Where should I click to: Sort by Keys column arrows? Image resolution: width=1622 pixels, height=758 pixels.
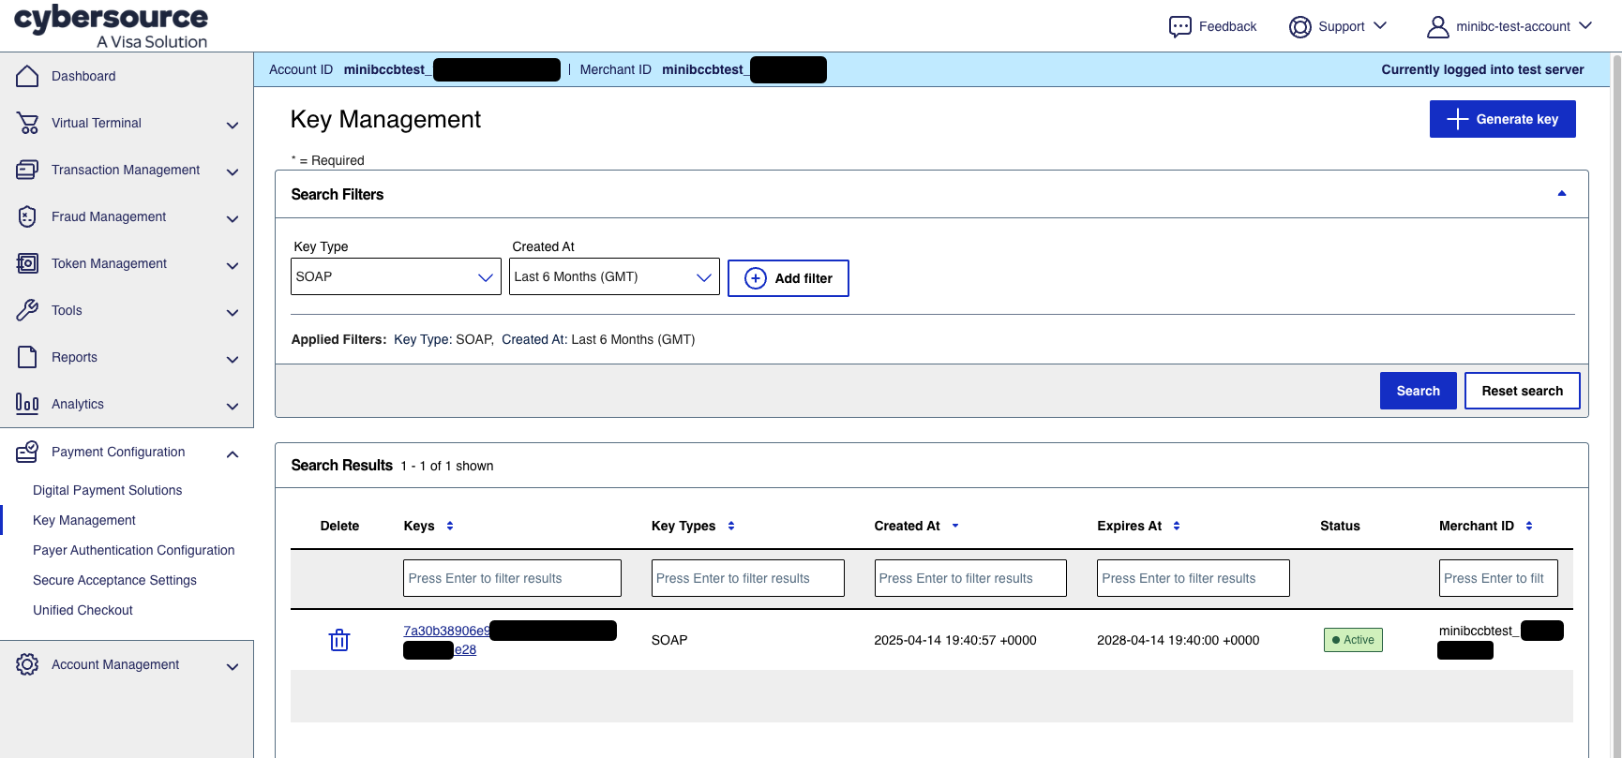[450, 526]
